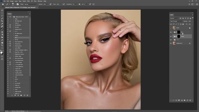
Task: Click the Home icon in options bar
Action: tap(3, 4)
